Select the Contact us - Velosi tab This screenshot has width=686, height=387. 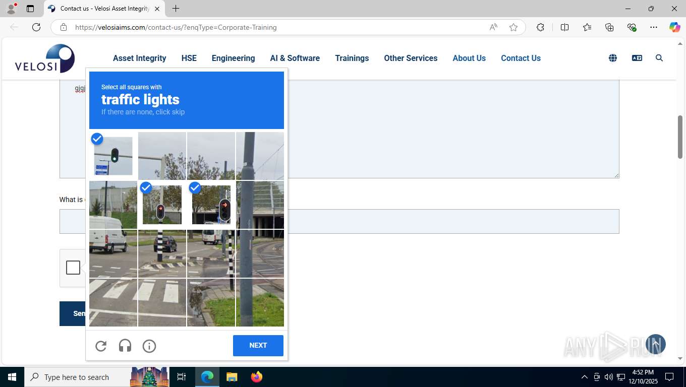pos(104,9)
